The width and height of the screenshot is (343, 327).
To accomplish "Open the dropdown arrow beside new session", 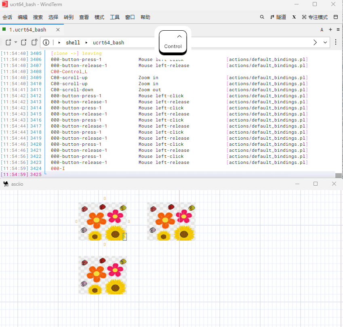I will 16,42.
